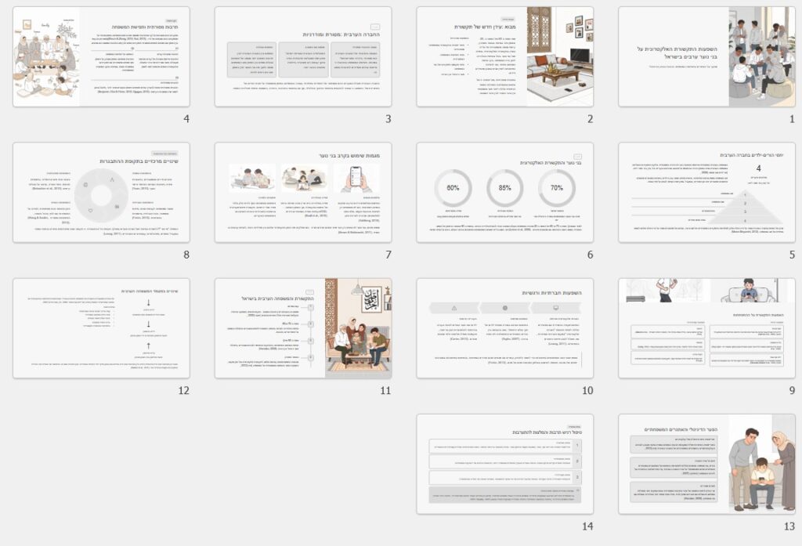Select slide 14 with numbered list rows
Screen dimensions: 802x546
pyautogui.click(x=504, y=464)
